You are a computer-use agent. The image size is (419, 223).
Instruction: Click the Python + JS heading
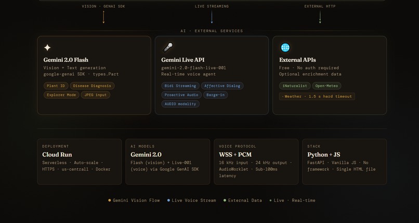[323, 154]
